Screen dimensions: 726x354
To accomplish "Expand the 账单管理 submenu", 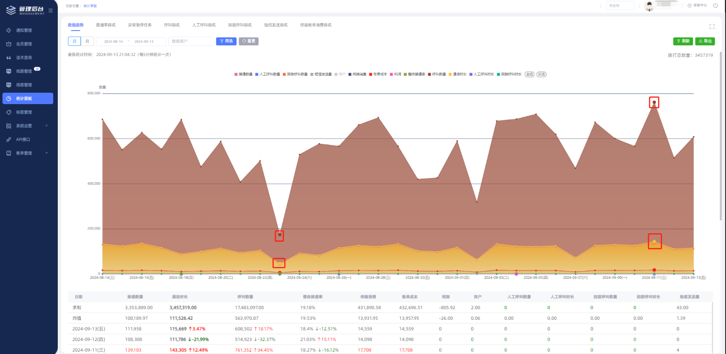I will [x=46, y=153].
